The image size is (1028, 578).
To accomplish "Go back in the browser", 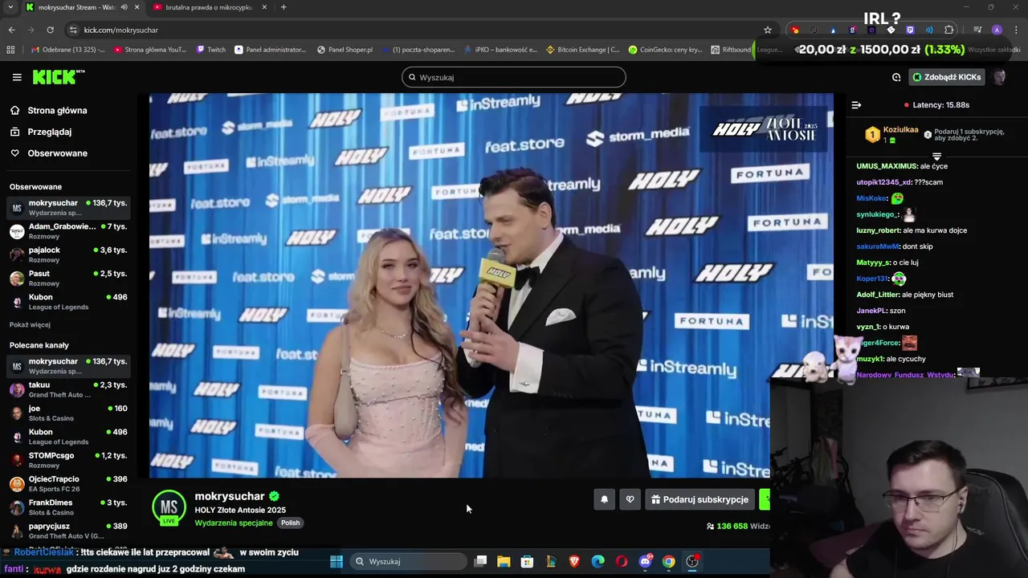I will [x=11, y=30].
